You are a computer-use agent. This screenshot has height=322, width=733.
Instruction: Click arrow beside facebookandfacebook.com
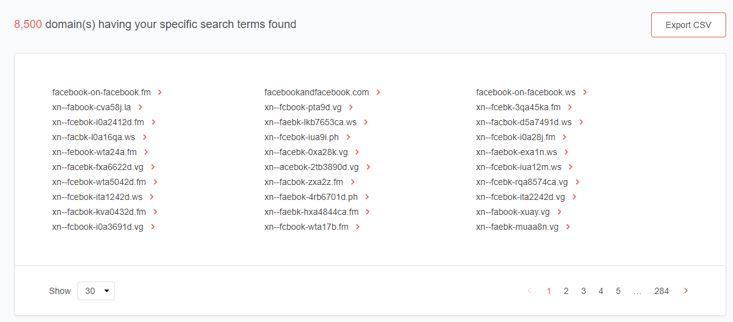[x=378, y=92]
